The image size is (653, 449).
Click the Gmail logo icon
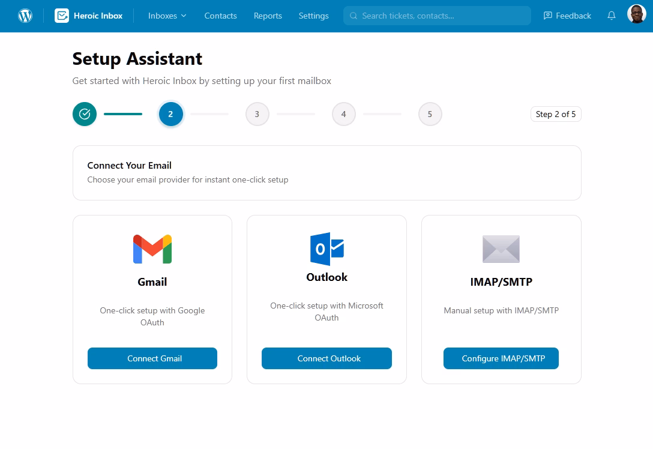[152, 249]
